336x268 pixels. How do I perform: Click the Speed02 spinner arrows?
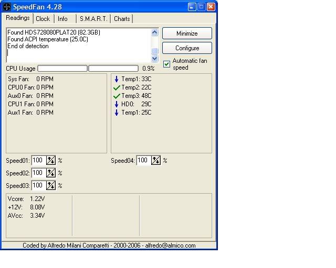click(51, 173)
